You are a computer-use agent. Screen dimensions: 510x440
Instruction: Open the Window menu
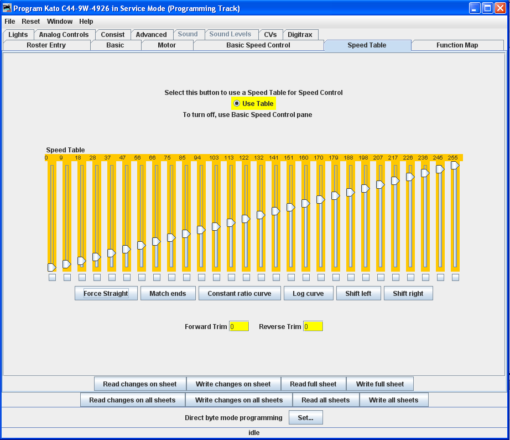point(60,22)
